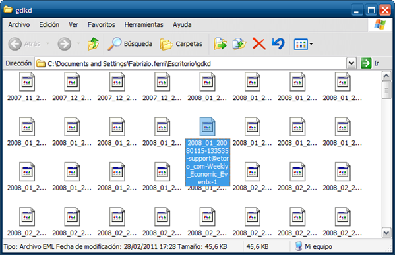This screenshot has height=255, width=395.
Task: Open the Ayuda menu
Action: [182, 24]
